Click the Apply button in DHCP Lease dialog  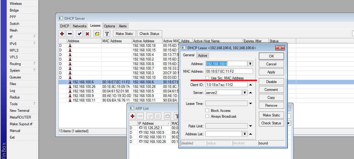point(271,72)
